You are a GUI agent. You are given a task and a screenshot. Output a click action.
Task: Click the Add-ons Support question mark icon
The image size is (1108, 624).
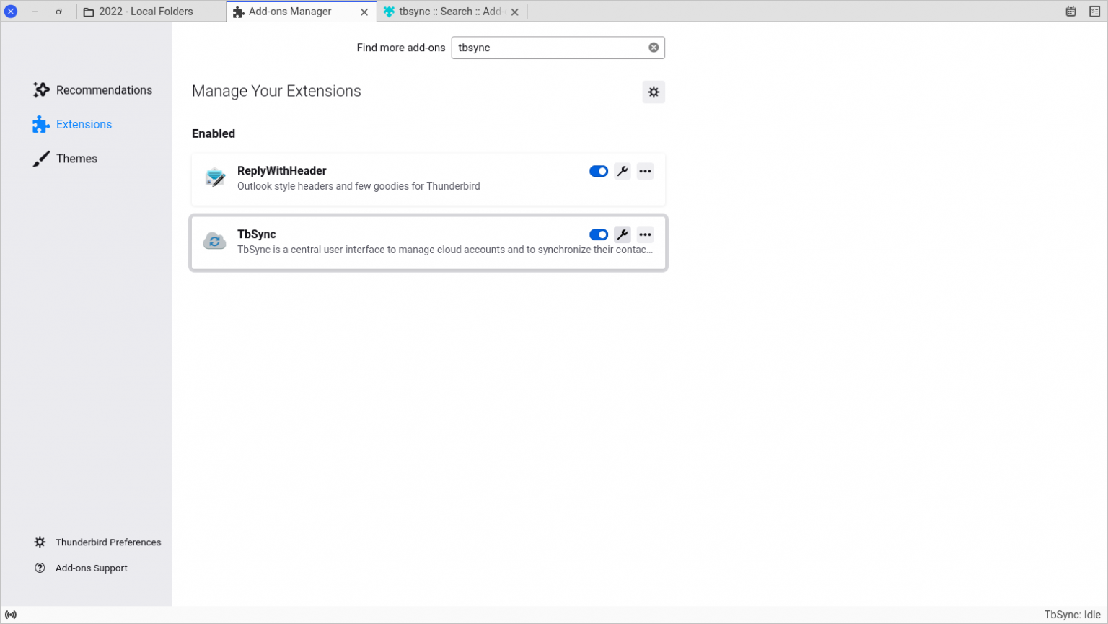40,568
